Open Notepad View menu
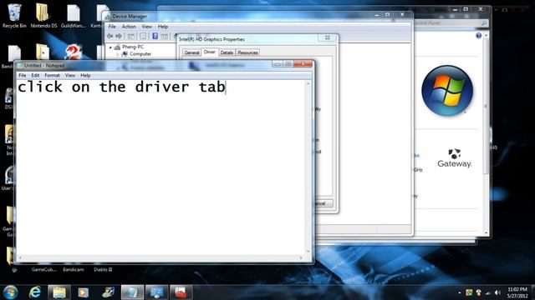 click(x=70, y=75)
